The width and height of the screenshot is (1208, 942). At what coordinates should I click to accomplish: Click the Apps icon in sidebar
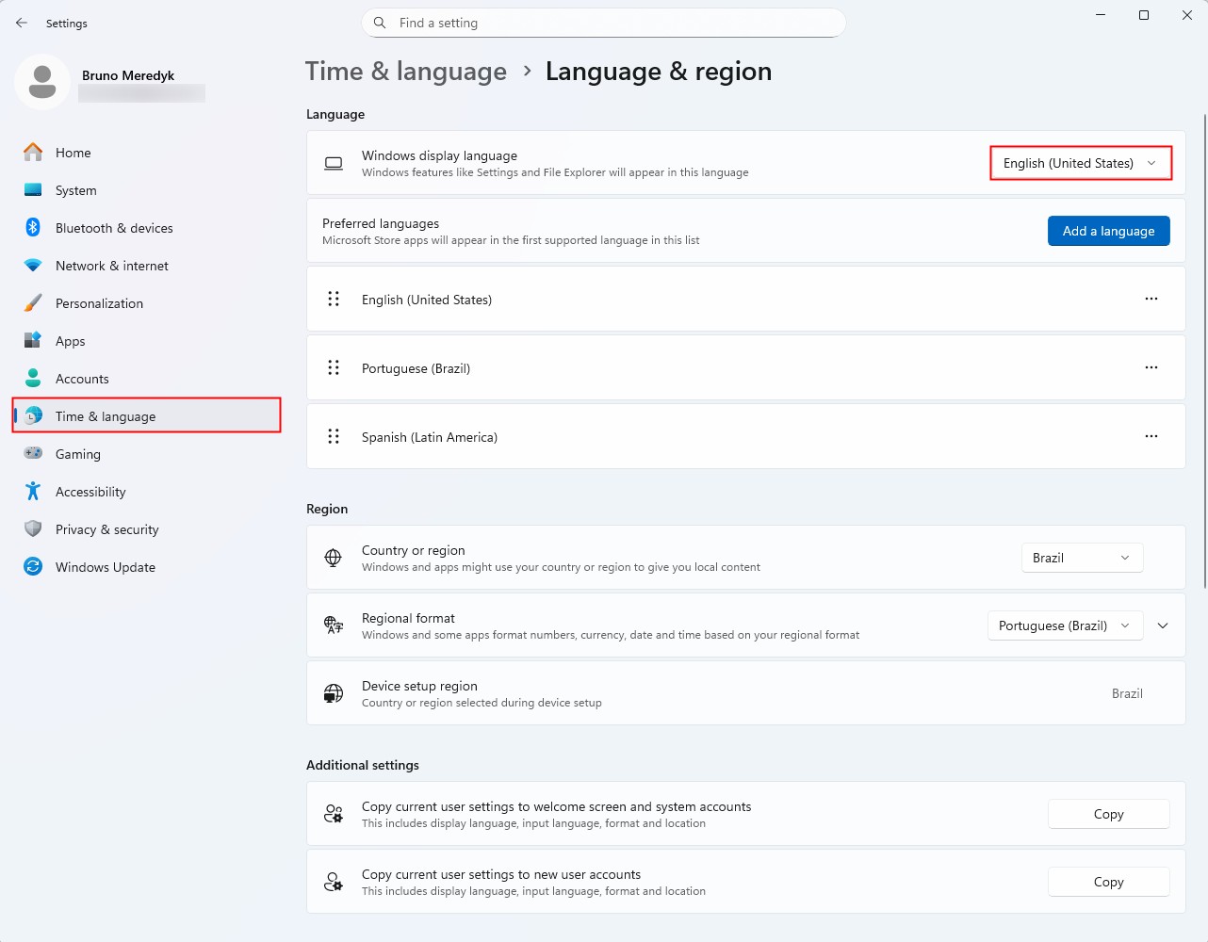33,341
